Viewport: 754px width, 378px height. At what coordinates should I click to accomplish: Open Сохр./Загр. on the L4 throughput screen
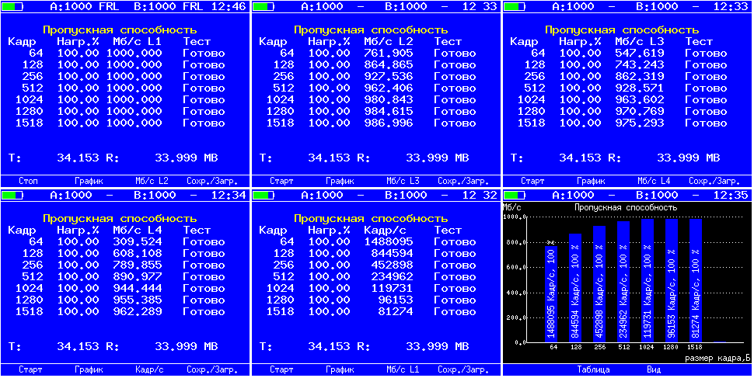212,369
